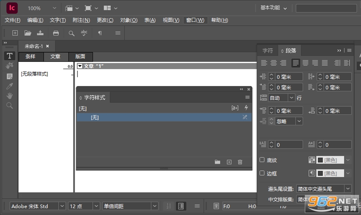This screenshot has height=215, width=361.
Task: Collapse the paragraph panel with double arrows
Action: 339,50
